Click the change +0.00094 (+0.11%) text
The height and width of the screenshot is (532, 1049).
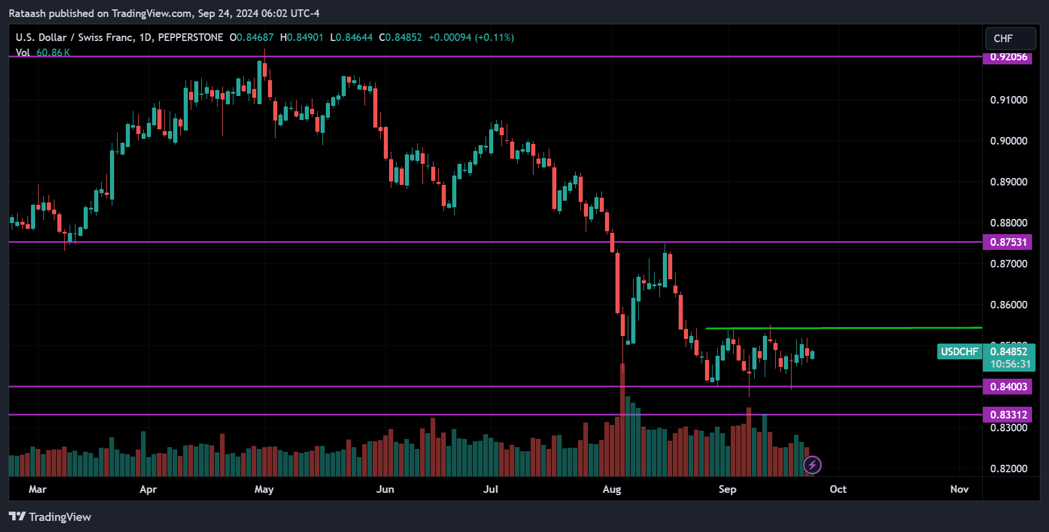(x=471, y=37)
